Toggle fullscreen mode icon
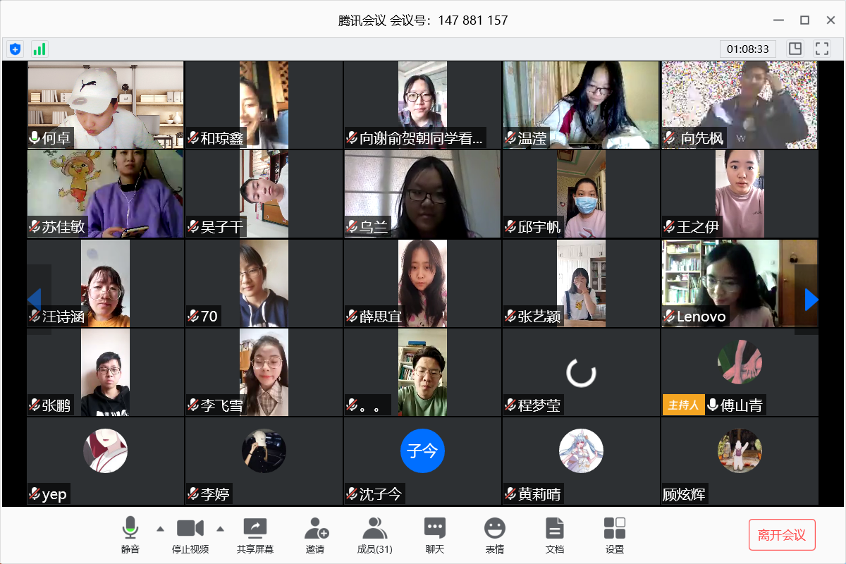 coord(821,49)
